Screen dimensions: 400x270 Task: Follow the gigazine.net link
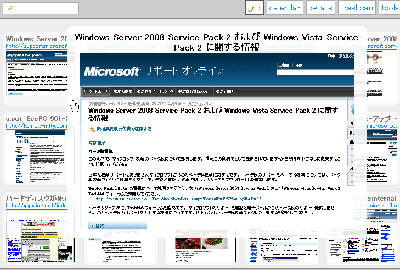point(36,206)
